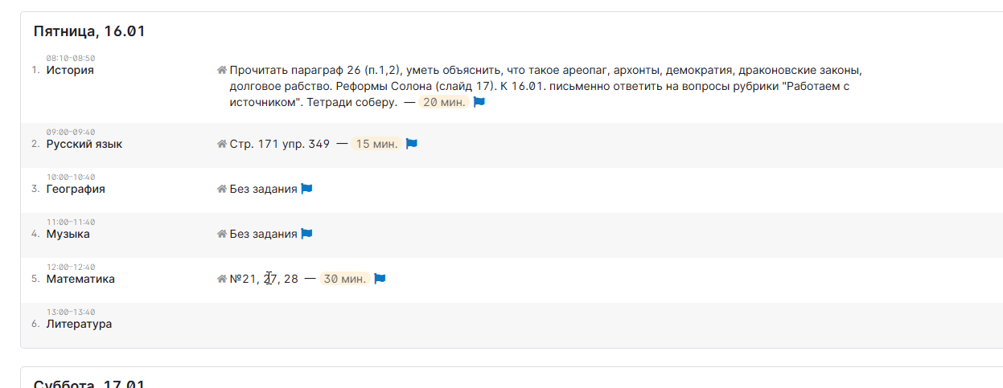
Task: Open the Литература lesson
Action: click(79, 324)
